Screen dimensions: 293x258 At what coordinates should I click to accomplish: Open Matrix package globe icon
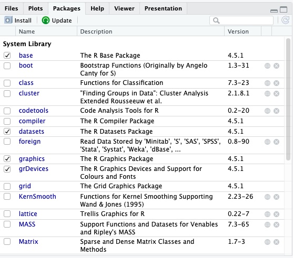point(267,242)
